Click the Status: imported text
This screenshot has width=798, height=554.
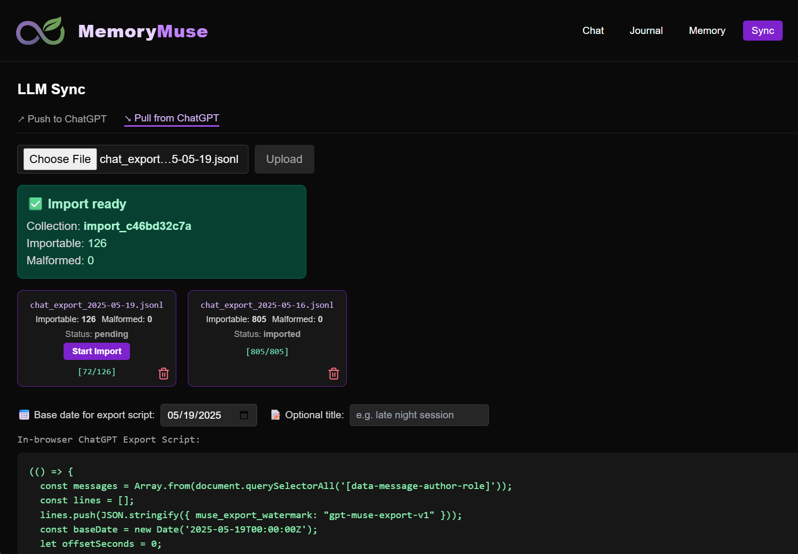(267, 334)
